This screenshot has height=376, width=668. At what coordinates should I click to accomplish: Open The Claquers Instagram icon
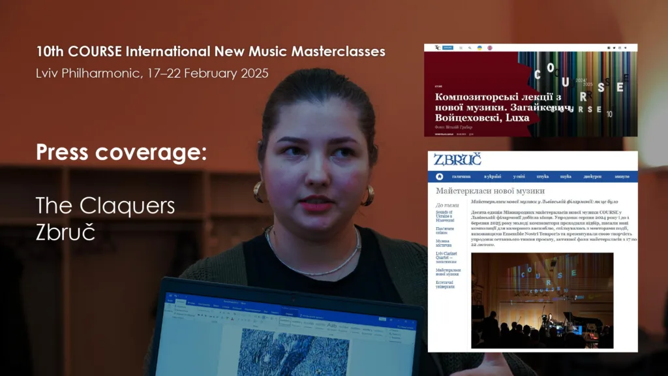[x=620, y=48]
